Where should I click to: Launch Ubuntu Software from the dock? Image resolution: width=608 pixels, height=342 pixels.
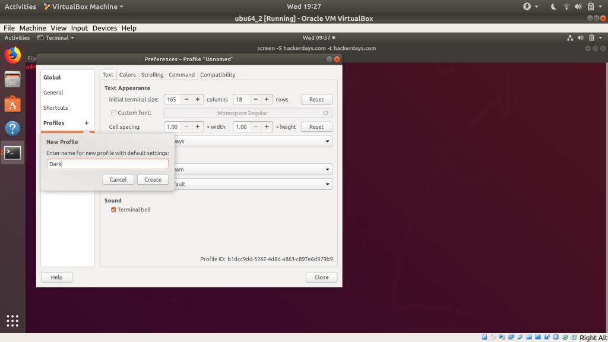12,103
